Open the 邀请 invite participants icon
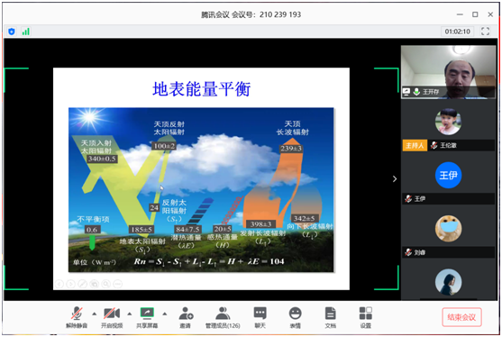The image size is (502, 337). (186, 317)
